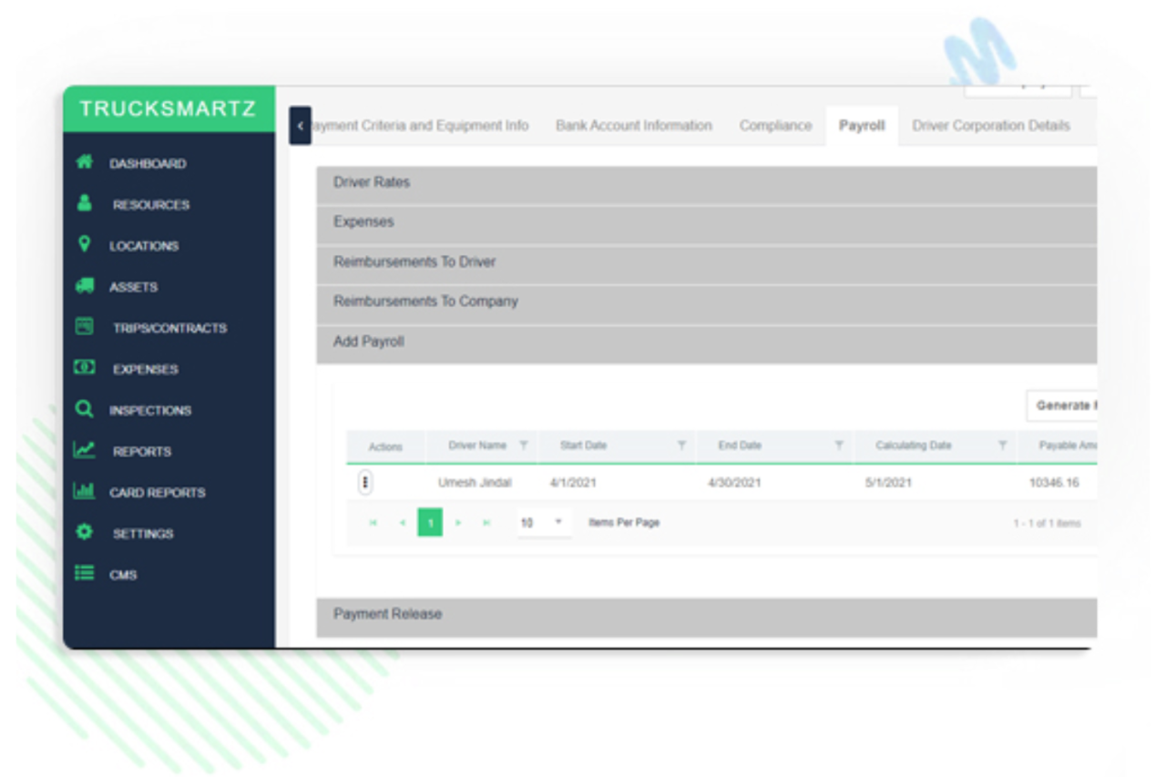Viewport: 1166px width, 777px height.
Task: Open the items per page dropdown
Action: [544, 523]
